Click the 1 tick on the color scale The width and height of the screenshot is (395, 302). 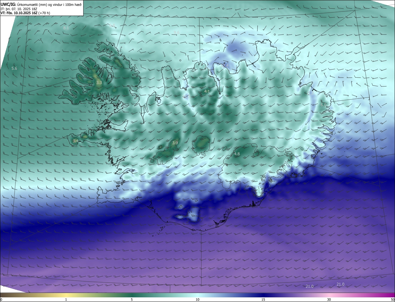(66, 300)
